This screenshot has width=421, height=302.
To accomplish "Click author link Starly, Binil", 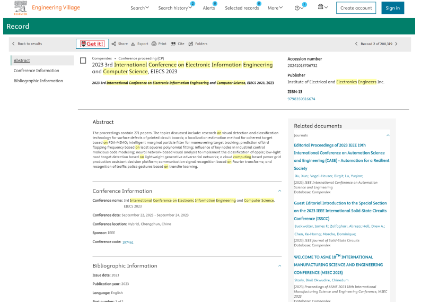I will [x=304, y=280].
